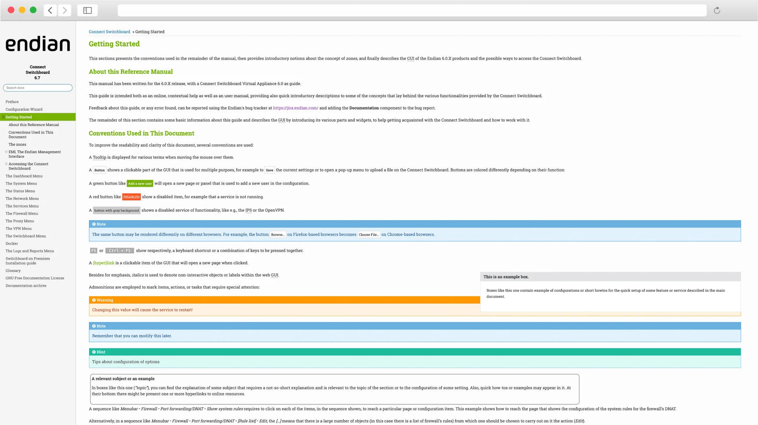Click the Connect Switchboard breadcrumb link

pyautogui.click(x=109, y=32)
